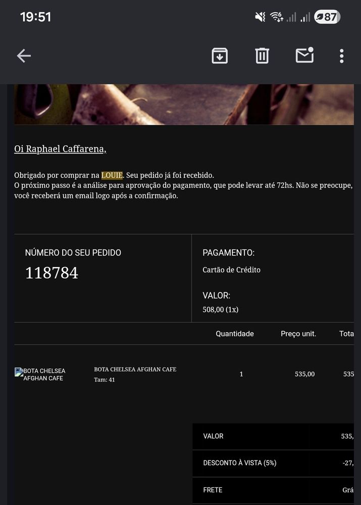Tap the Preço unit. column header
Screen dimensions: 361x505
coord(298,334)
